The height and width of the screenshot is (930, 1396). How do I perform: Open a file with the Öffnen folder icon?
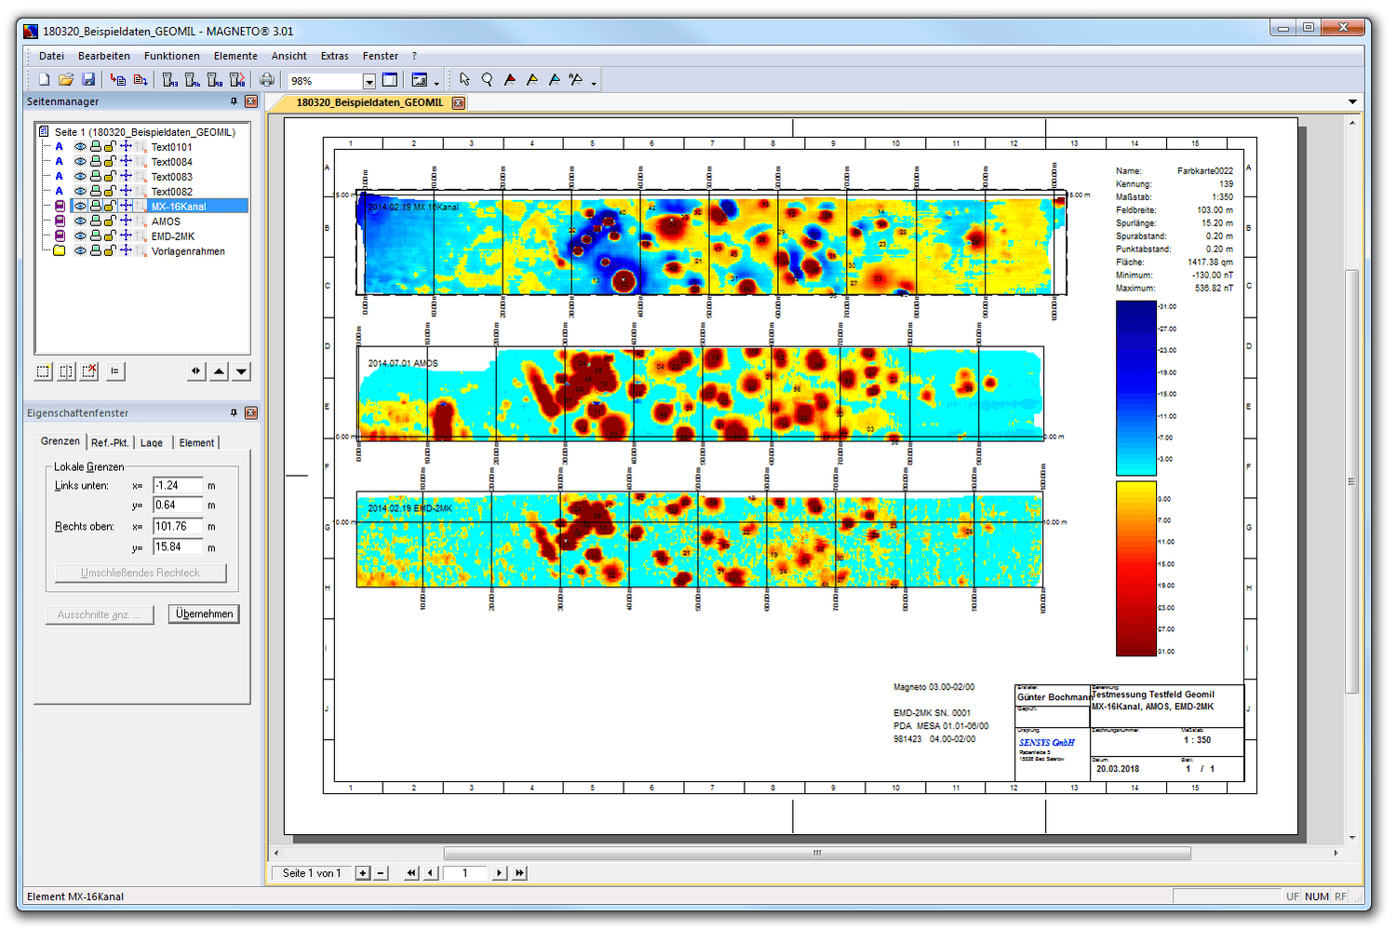pos(65,80)
